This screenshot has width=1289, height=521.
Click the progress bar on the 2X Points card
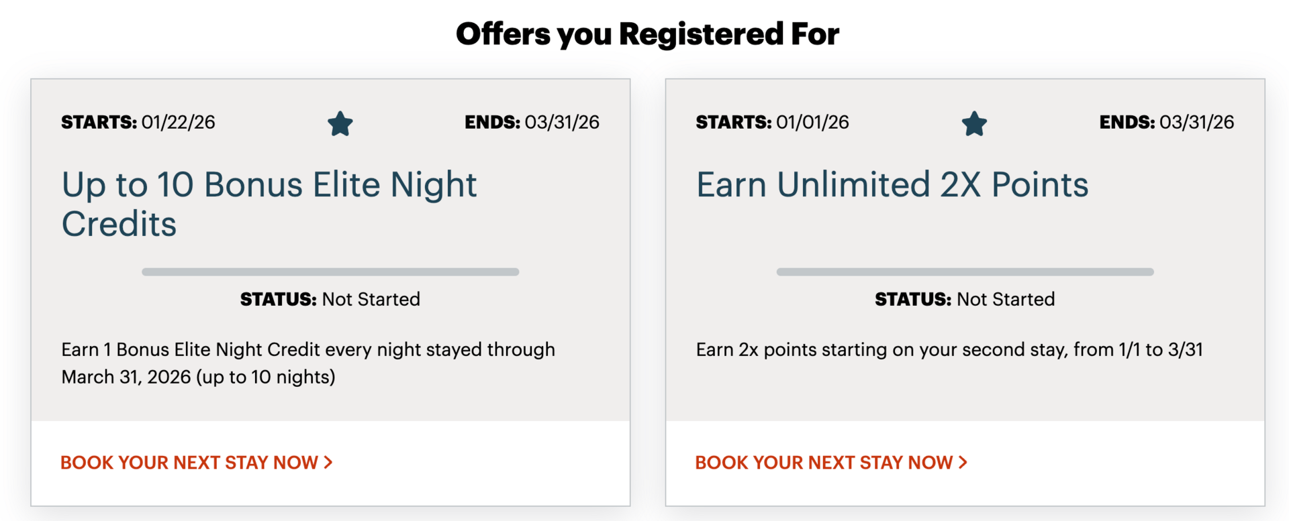click(x=965, y=272)
